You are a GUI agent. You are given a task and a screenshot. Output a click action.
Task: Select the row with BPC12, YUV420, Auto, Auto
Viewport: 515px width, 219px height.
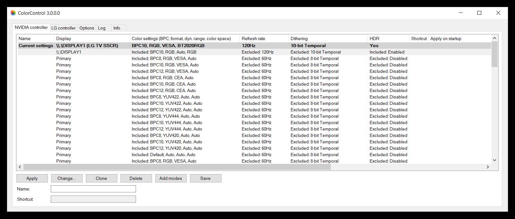click(x=254, y=148)
